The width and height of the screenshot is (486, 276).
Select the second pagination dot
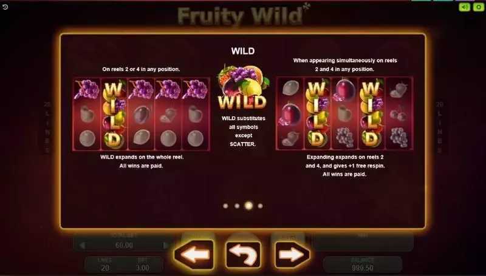point(237,206)
